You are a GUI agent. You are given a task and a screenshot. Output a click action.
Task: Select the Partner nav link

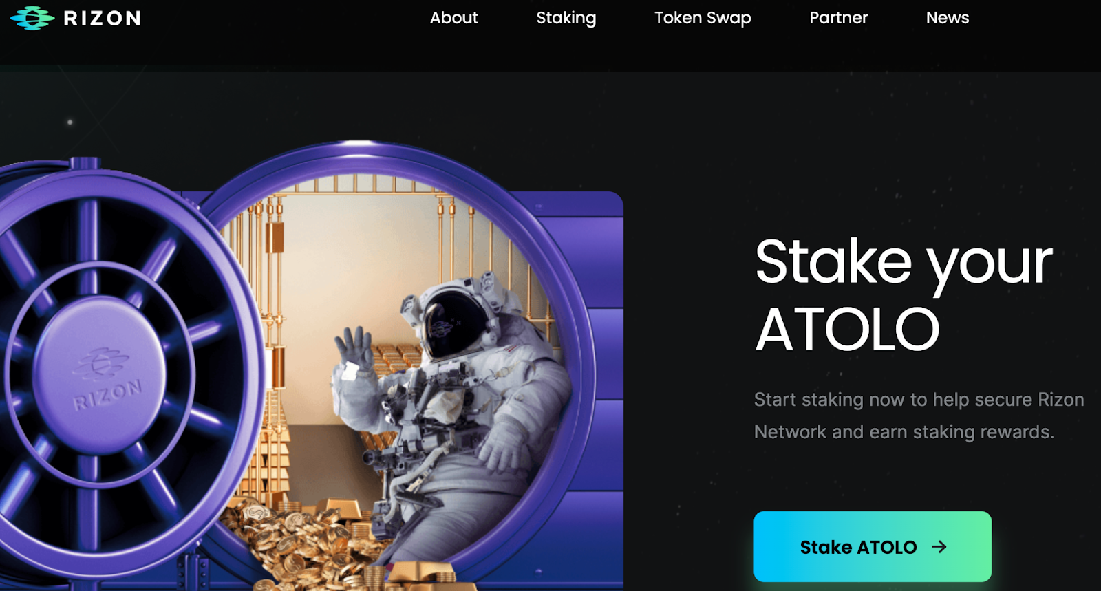pyautogui.click(x=838, y=18)
